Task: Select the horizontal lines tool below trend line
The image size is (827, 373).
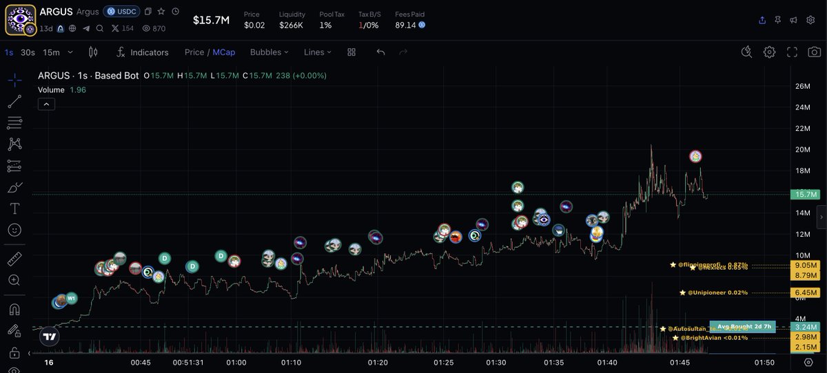Action: 14,122
